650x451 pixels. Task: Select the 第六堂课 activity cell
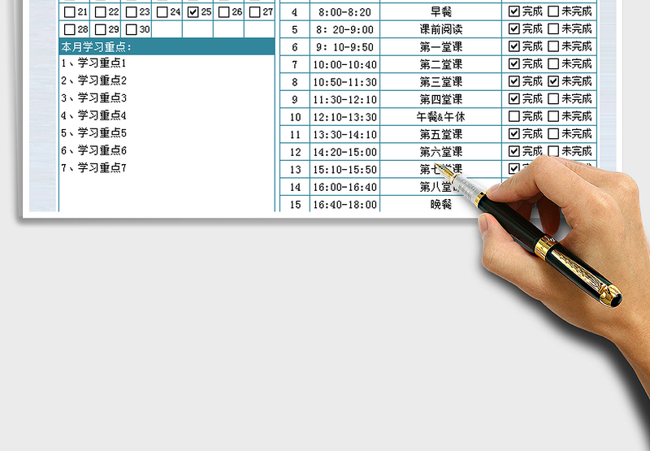coord(440,152)
